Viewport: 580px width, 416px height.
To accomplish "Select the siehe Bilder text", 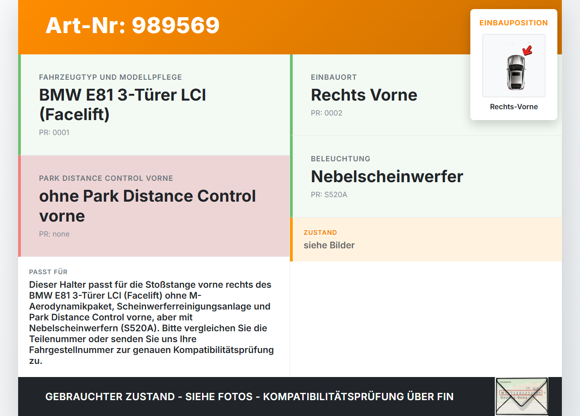I will pyautogui.click(x=329, y=245).
